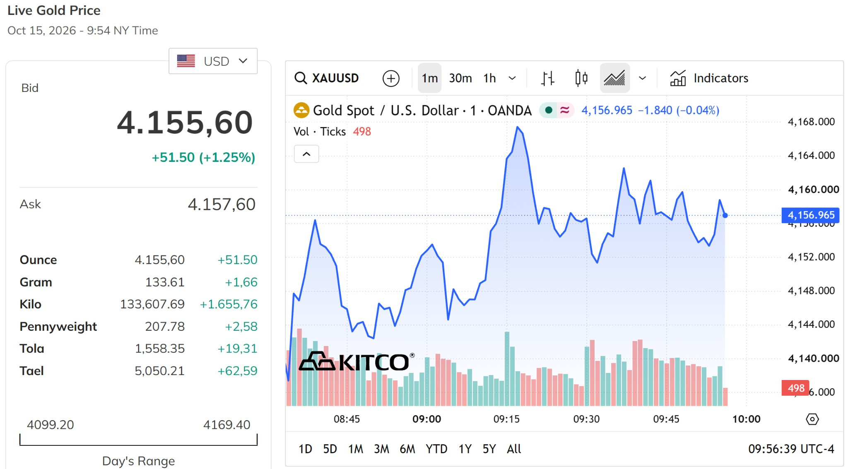This screenshot has width=848, height=469.
Task: Select the area chart style icon
Action: (x=614, y=78)
